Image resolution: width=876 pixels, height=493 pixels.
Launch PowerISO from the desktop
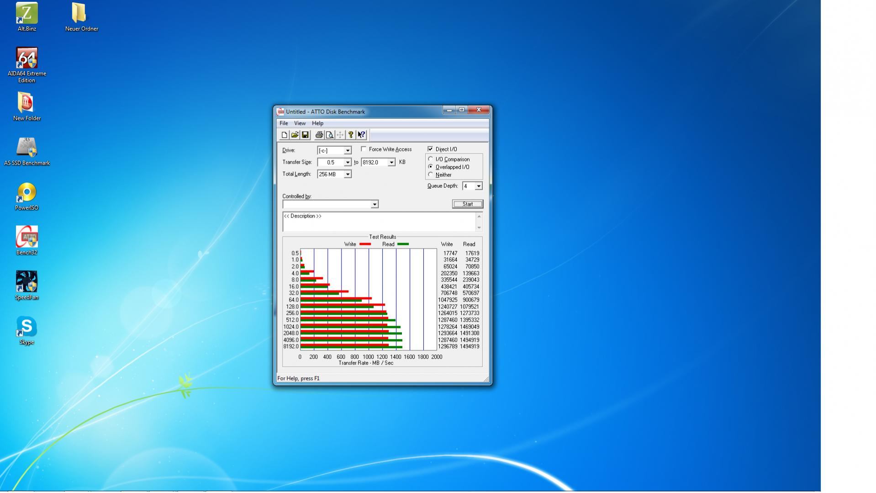click(x=27, y=196)
